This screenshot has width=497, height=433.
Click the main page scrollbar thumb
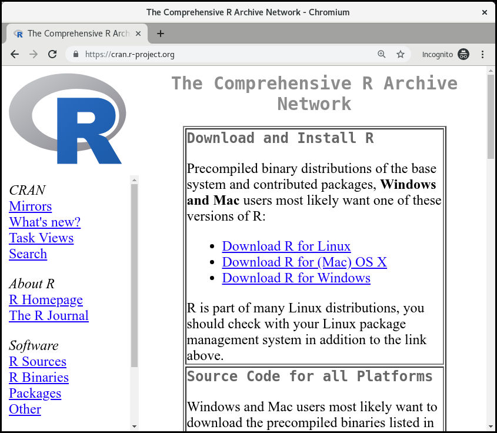tap(491, 116)
